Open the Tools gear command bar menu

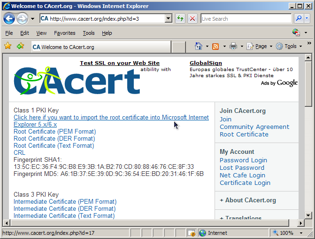[x=289, y=47]
